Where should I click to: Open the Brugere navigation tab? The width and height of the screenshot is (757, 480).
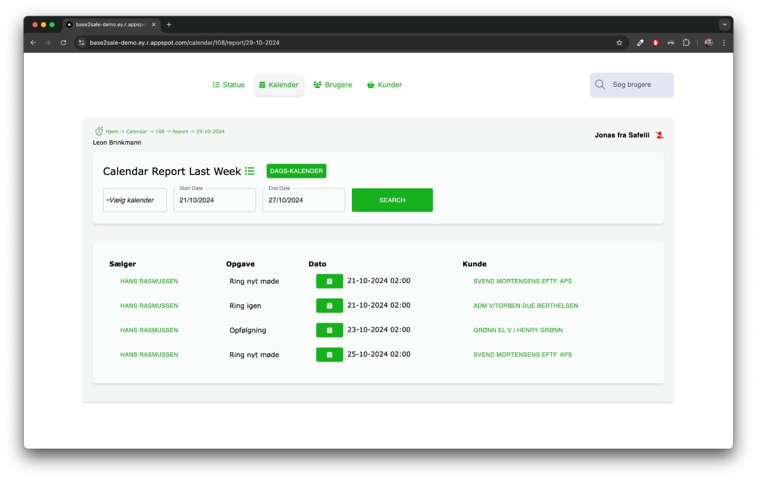[x=332, y=85]
